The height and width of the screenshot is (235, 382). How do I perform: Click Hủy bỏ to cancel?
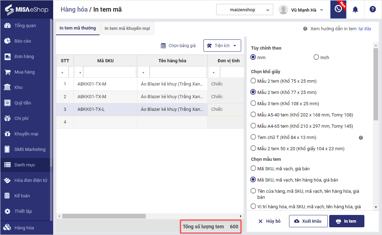coord(269,221)
